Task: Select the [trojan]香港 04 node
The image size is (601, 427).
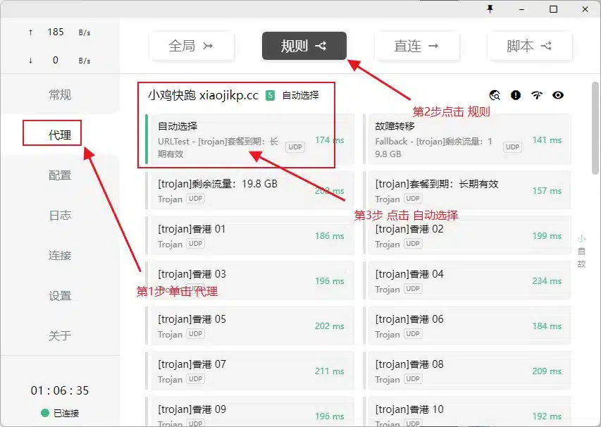Action: click(x=467, y=280)
